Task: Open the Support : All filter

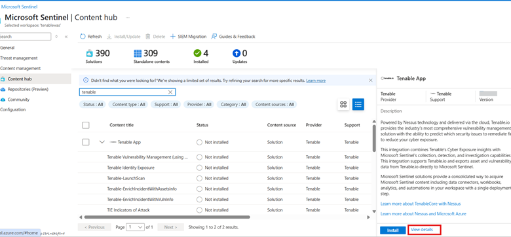Action: point(166,105)
